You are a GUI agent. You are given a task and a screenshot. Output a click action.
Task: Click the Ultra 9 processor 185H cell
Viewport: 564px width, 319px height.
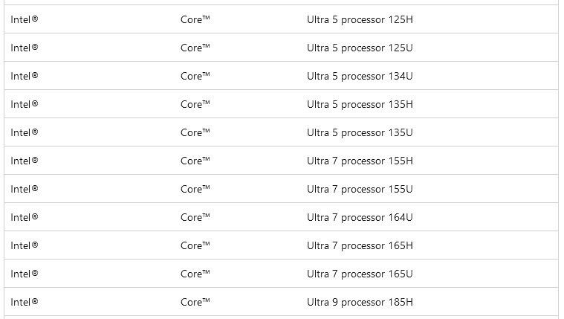pyautogui.click(x=360, y=302)
